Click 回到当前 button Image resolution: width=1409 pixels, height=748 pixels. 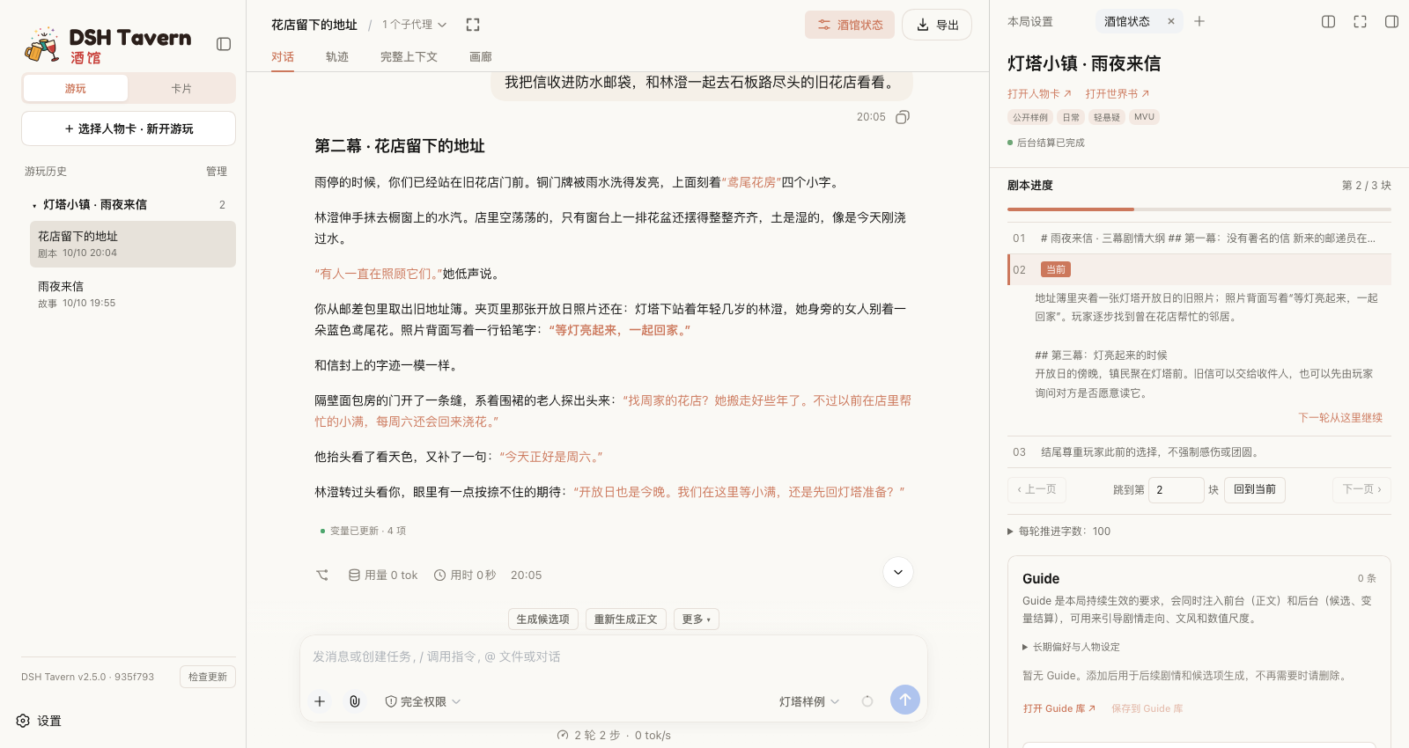coord(1255,490)
